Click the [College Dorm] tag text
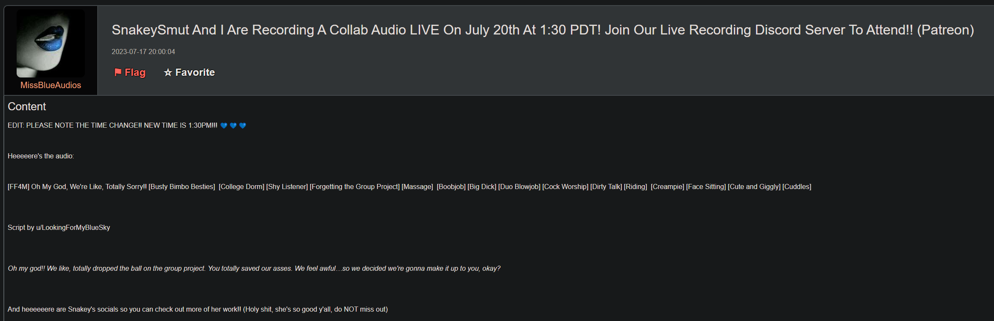 (x=241, y=187)
